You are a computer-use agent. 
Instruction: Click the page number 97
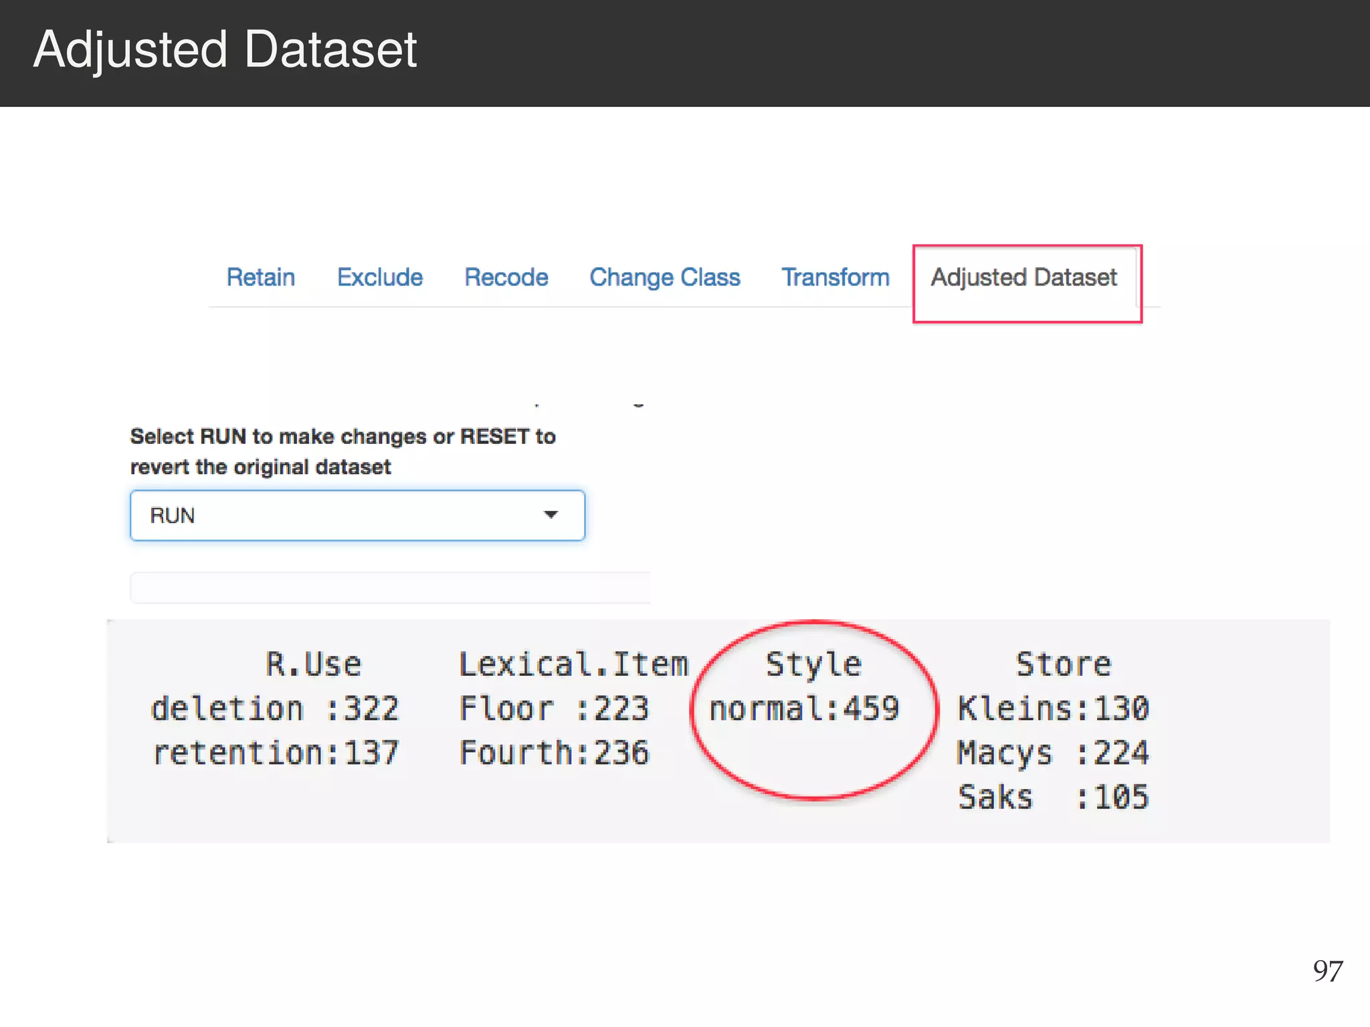[x=1328, y=971]
